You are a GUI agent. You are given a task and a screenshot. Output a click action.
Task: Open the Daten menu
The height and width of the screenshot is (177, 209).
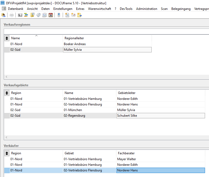45,9
